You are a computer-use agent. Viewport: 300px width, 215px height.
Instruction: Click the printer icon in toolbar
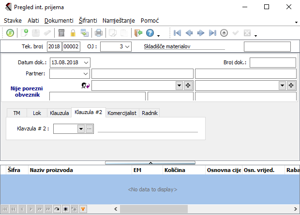point(98,33)
